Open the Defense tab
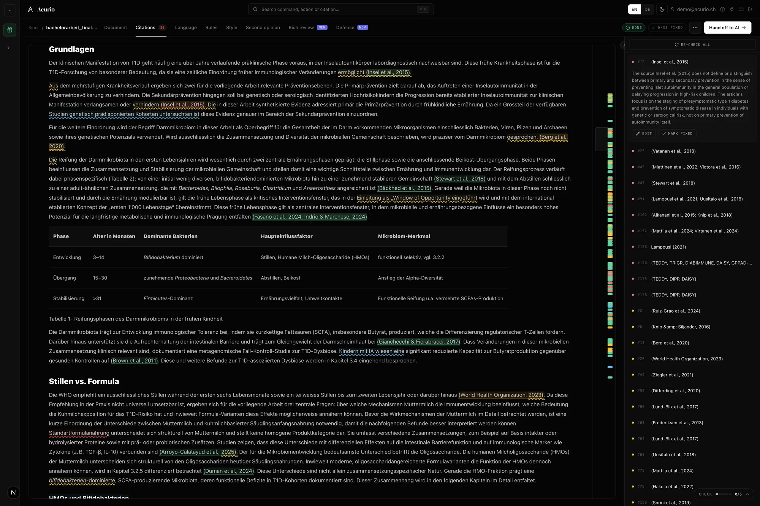 pos(352,28)
